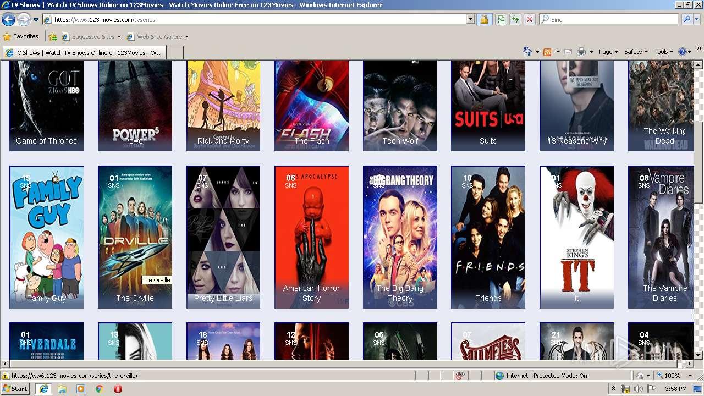The image size is (704, 396).
Task: Click the Print icon
Action: [581, 52]
